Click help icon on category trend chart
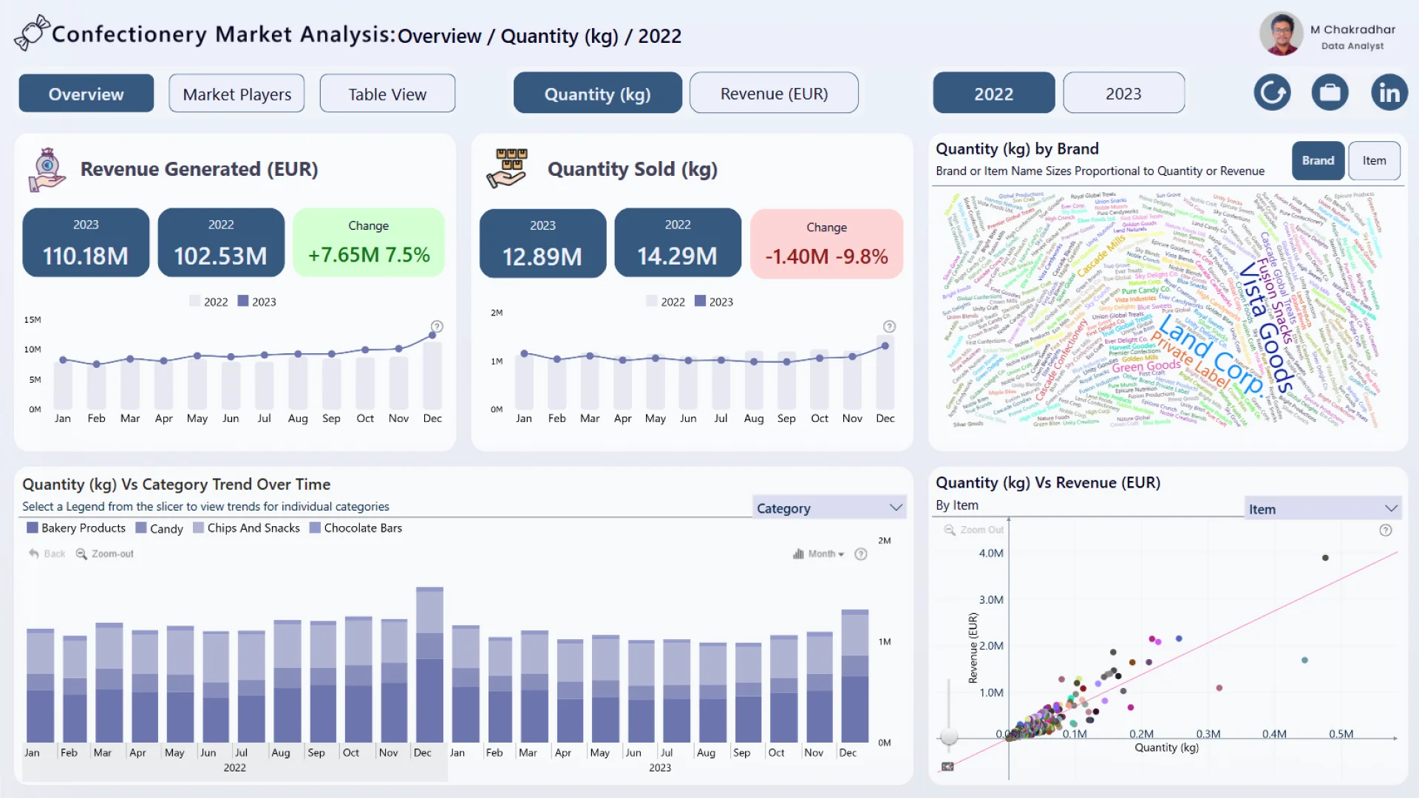 tap(861, 554)
